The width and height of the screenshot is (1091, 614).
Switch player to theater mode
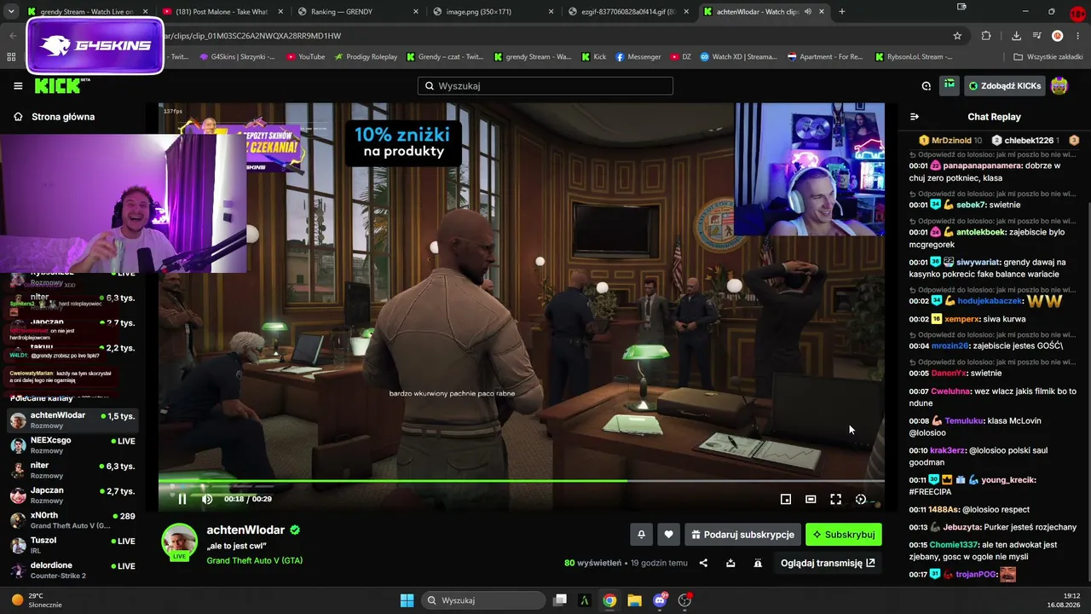pyautogui.click(x=811, y=499)
